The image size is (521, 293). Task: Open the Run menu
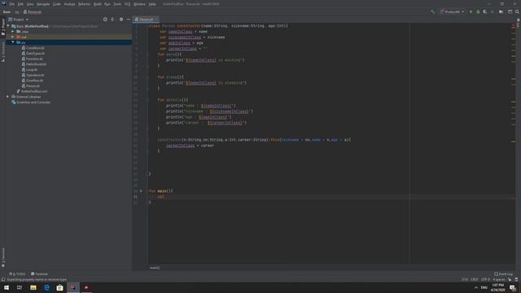[x=107, y=4]
